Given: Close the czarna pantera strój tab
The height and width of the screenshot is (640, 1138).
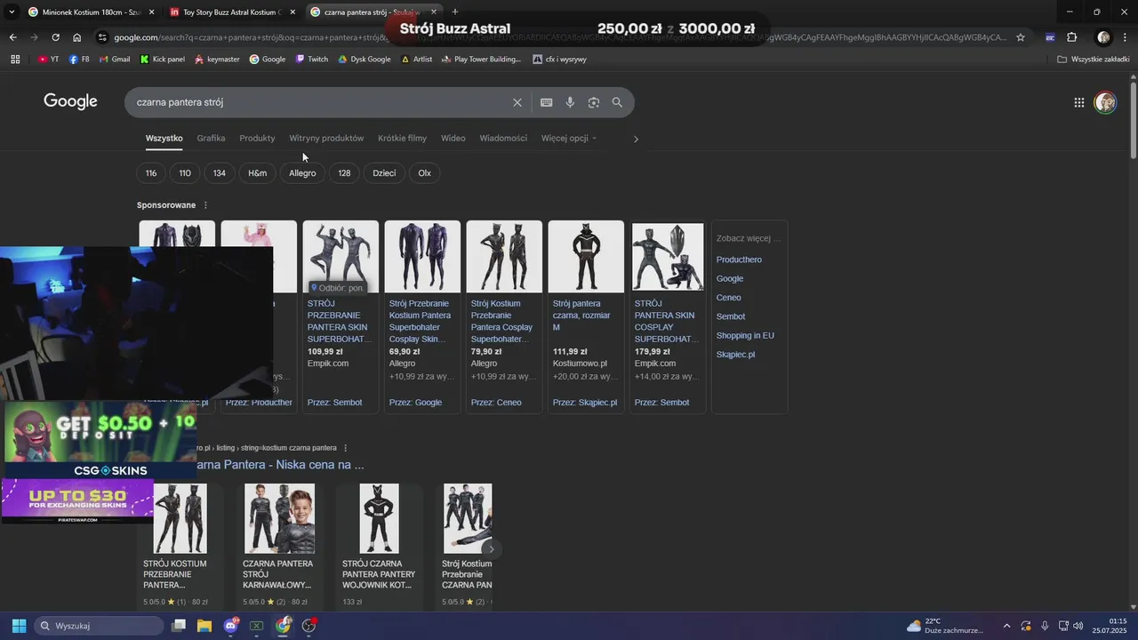Looking at the screenshot, I should 433,12.
